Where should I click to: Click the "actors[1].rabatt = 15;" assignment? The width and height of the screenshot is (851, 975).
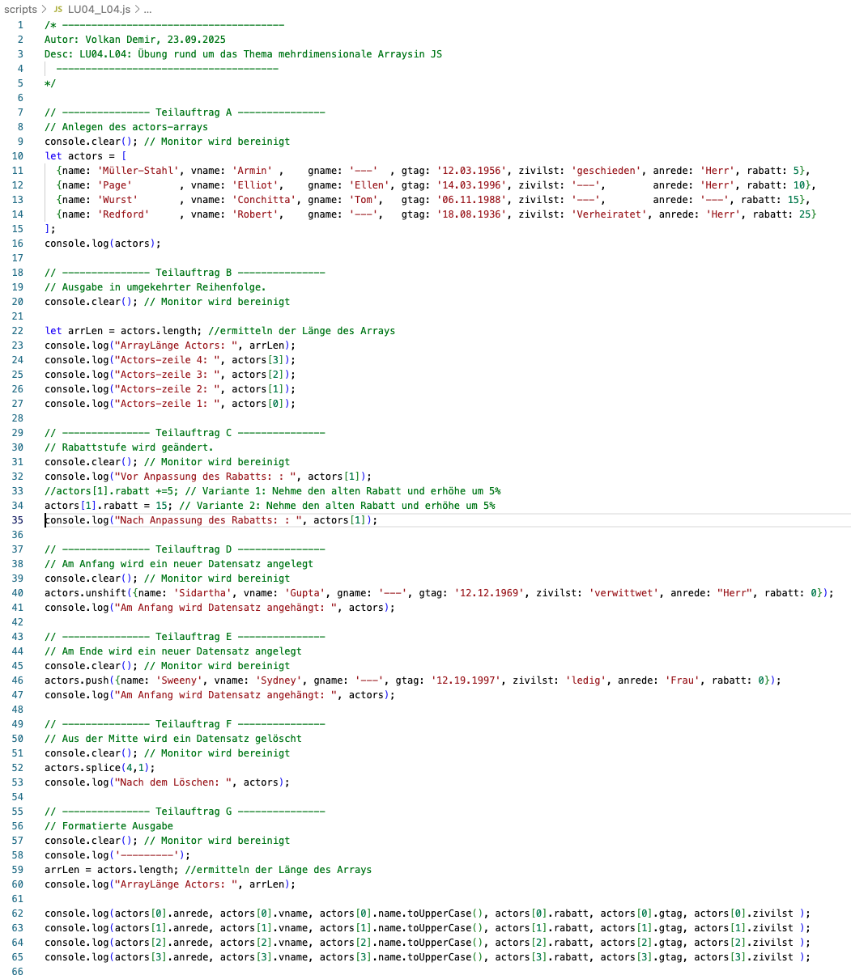[109, 506]
